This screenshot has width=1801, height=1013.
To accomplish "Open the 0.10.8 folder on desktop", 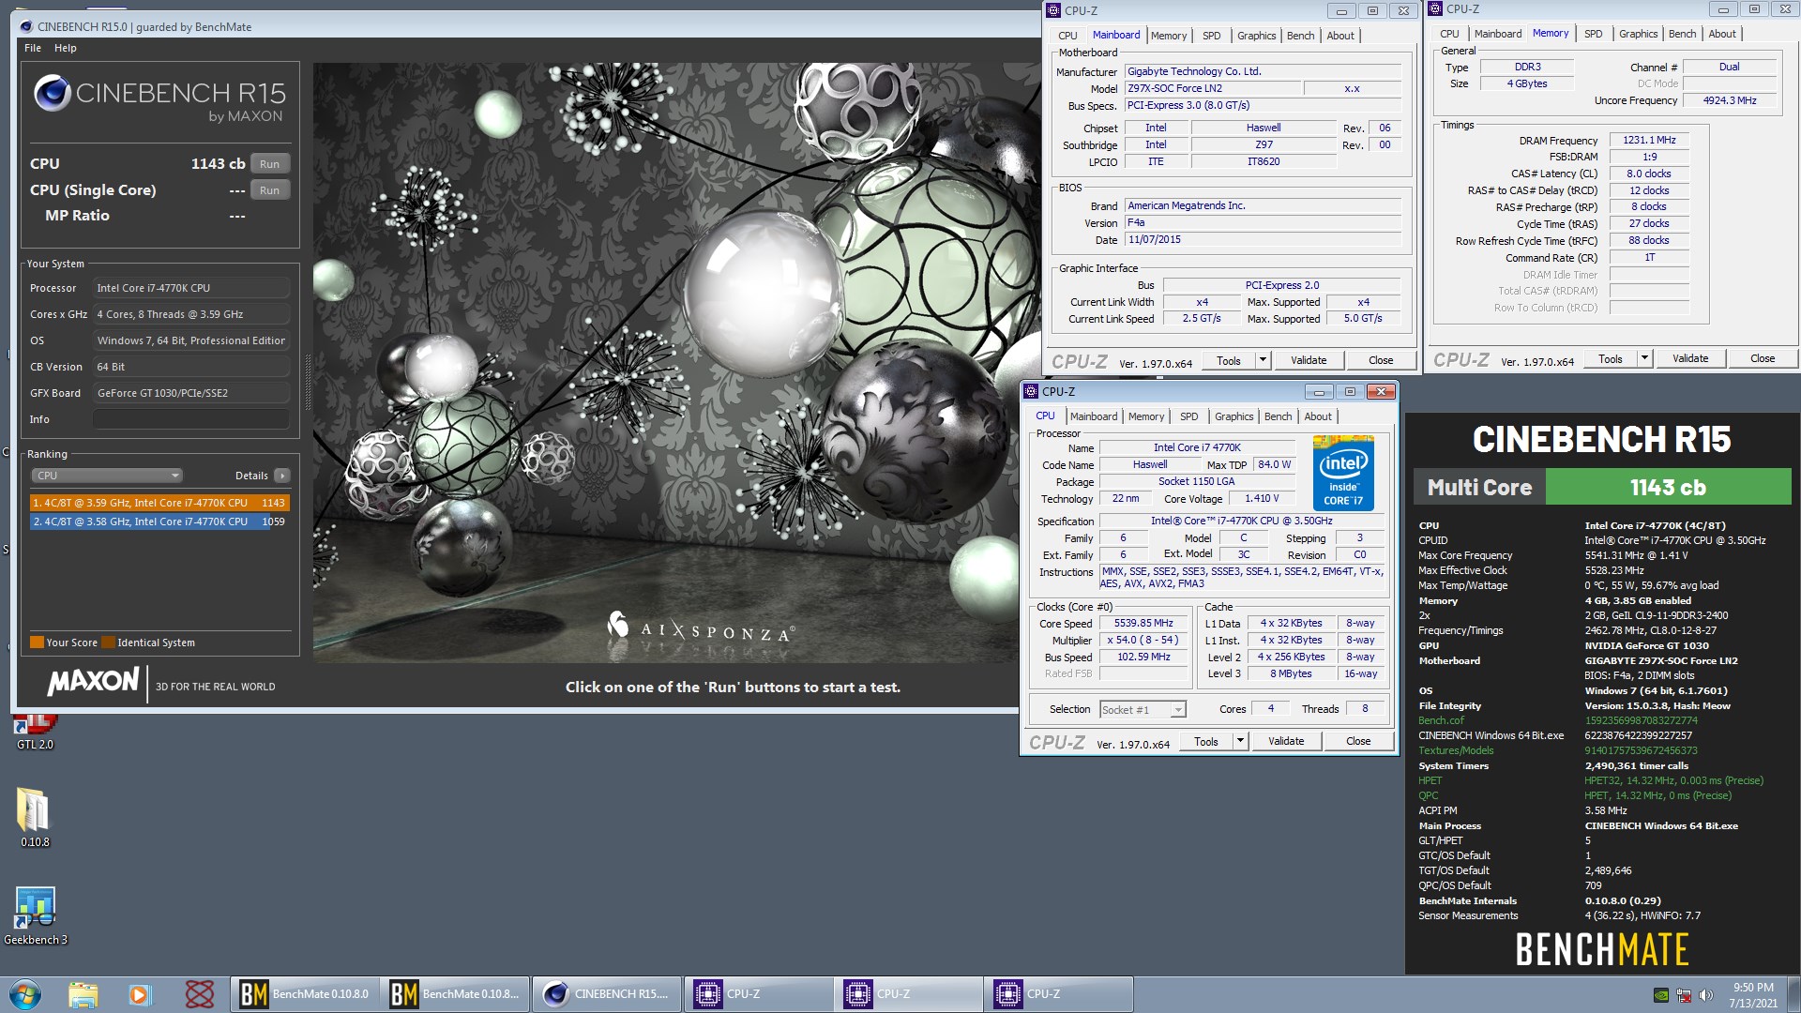I will pyautogui.click(x=35, y=817).
